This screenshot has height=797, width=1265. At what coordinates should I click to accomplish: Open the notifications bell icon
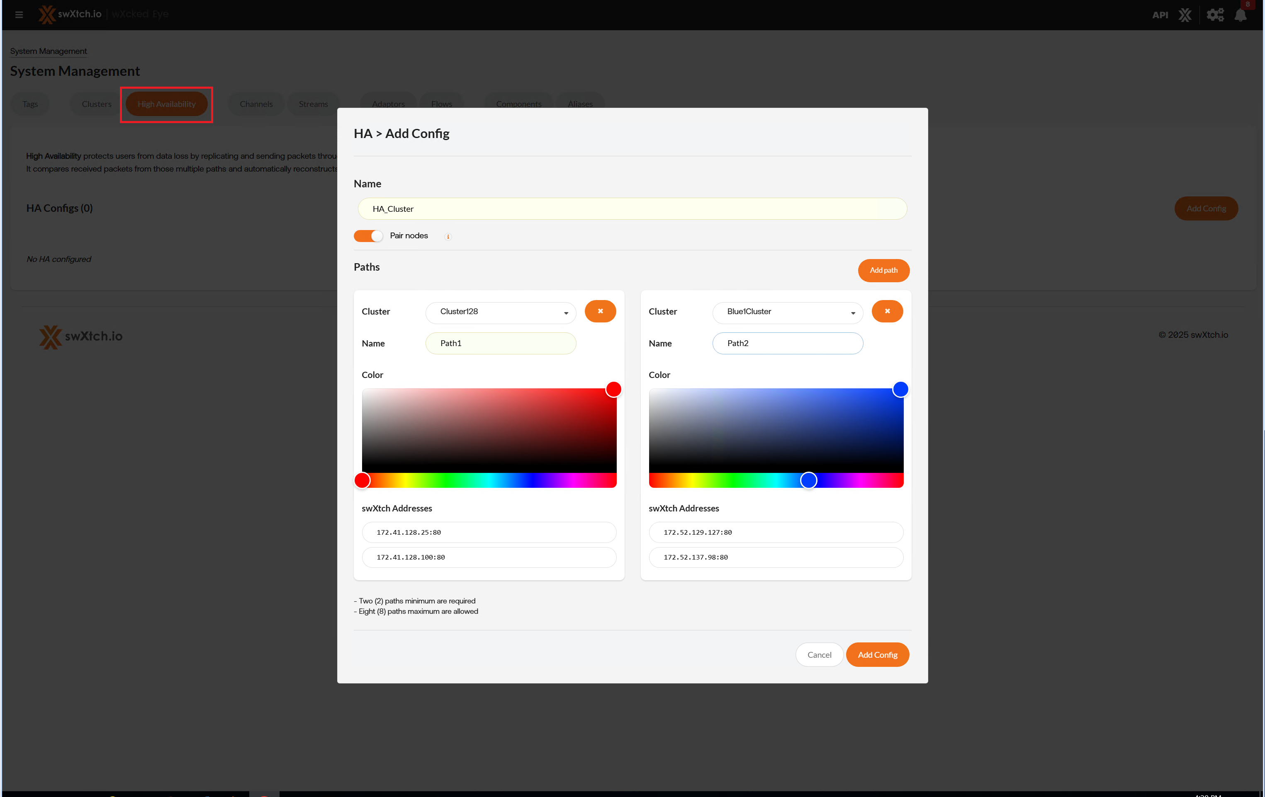[x=1240, y=15]
